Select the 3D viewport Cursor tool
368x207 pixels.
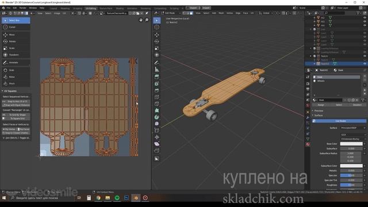pos(157,27)
